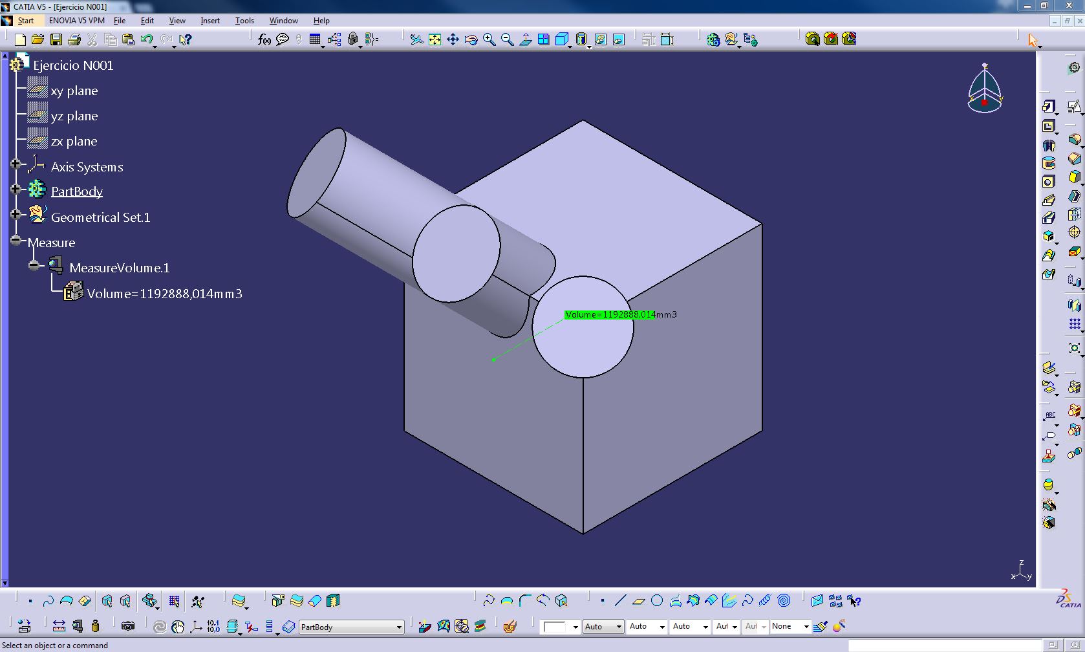Click the shading mode cylinder icon
This screenshot has width=1085, height=652.
(x=581, y=40)
